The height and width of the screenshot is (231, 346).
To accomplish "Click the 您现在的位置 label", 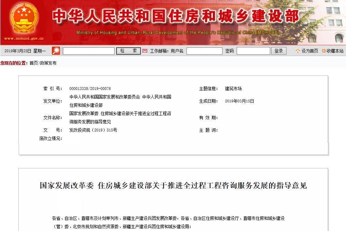I will click(x=14, y=63).
